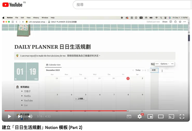The image size is (192, 131).
Task: Open the Wi-Fi status menu
Action: click(156, 18)
